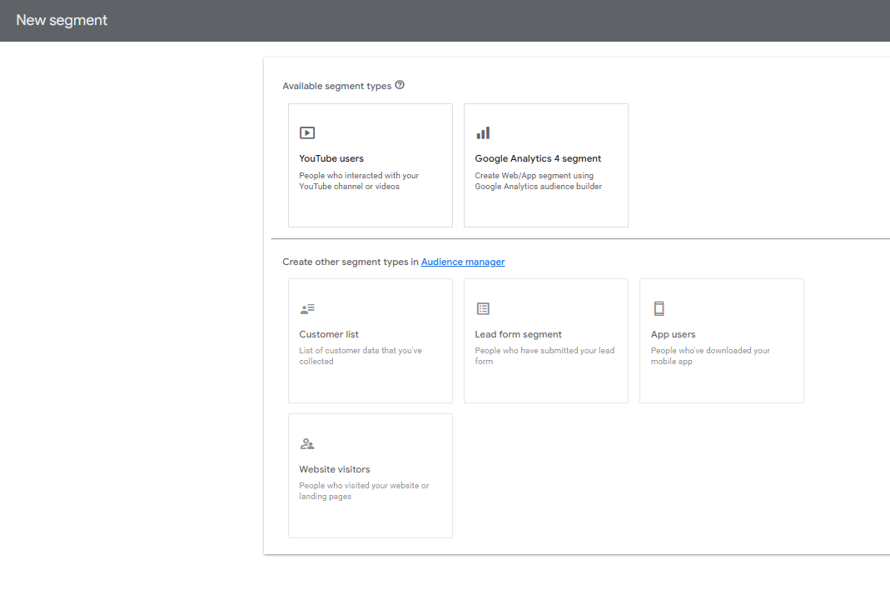Click the YouTube users play icon
The height and width of the screenshot is (595, 890).
tap(307, 133)
